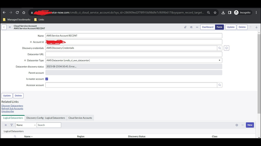The height and width of the screenshot is (146, 261).
Task: Go to next record down arrow
Action: point(257,27)
